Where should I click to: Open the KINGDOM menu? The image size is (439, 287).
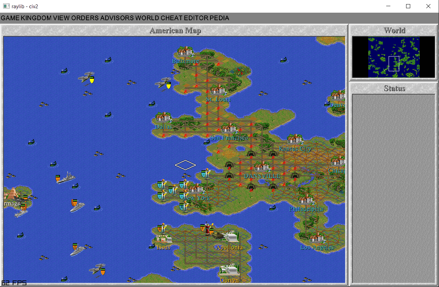[36, 18]
